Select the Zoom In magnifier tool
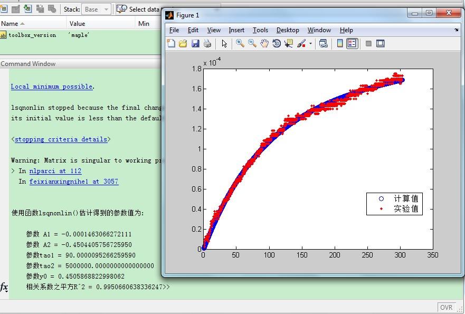Screen dimensions: 465x314 (240, 44)
